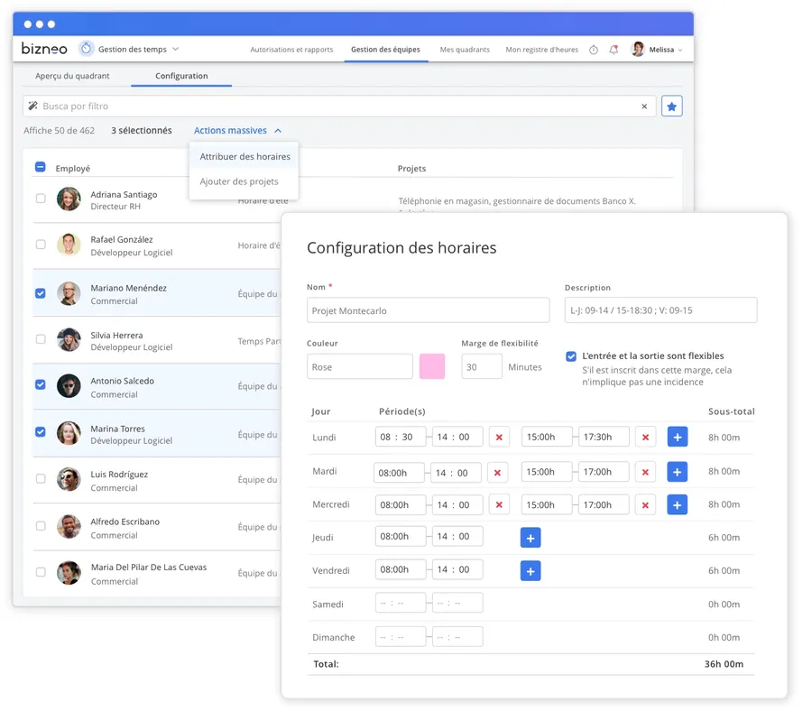The image size is (812, 711).
Task: Clear the filter search with the X icon
Action: click(644, 106)
